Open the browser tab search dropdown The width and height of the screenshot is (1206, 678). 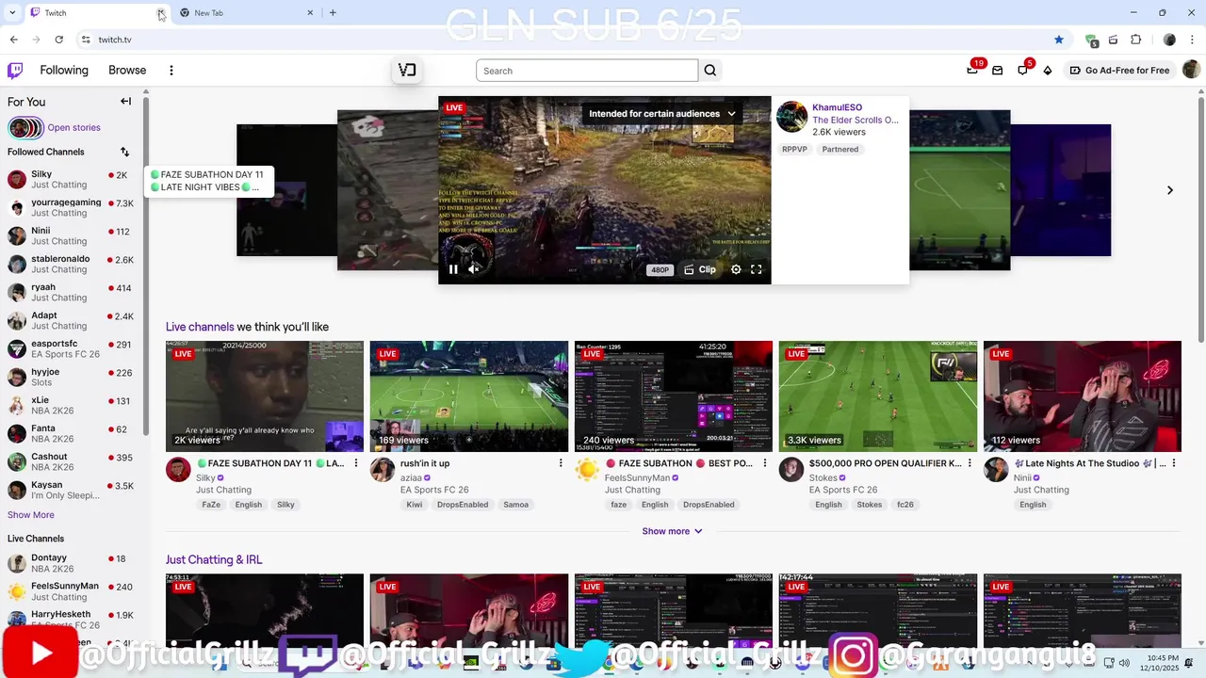(12, 13)
